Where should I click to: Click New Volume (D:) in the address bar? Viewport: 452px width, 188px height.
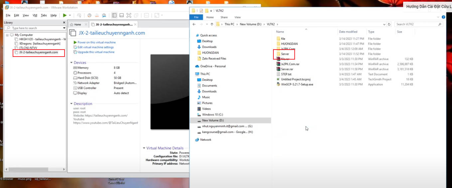pos(251,24)
